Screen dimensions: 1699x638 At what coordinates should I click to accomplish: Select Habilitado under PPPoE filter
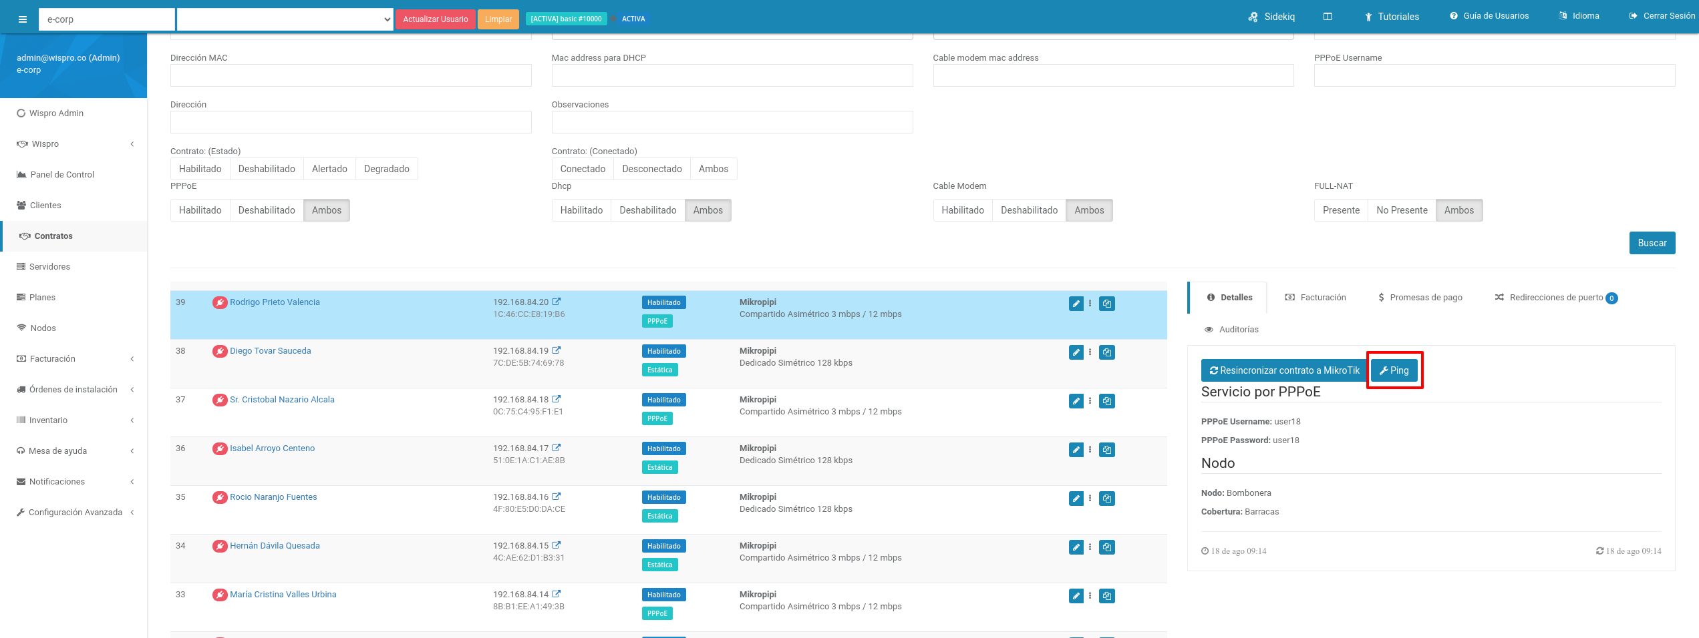pyautogui.click(x=200, y=210)
